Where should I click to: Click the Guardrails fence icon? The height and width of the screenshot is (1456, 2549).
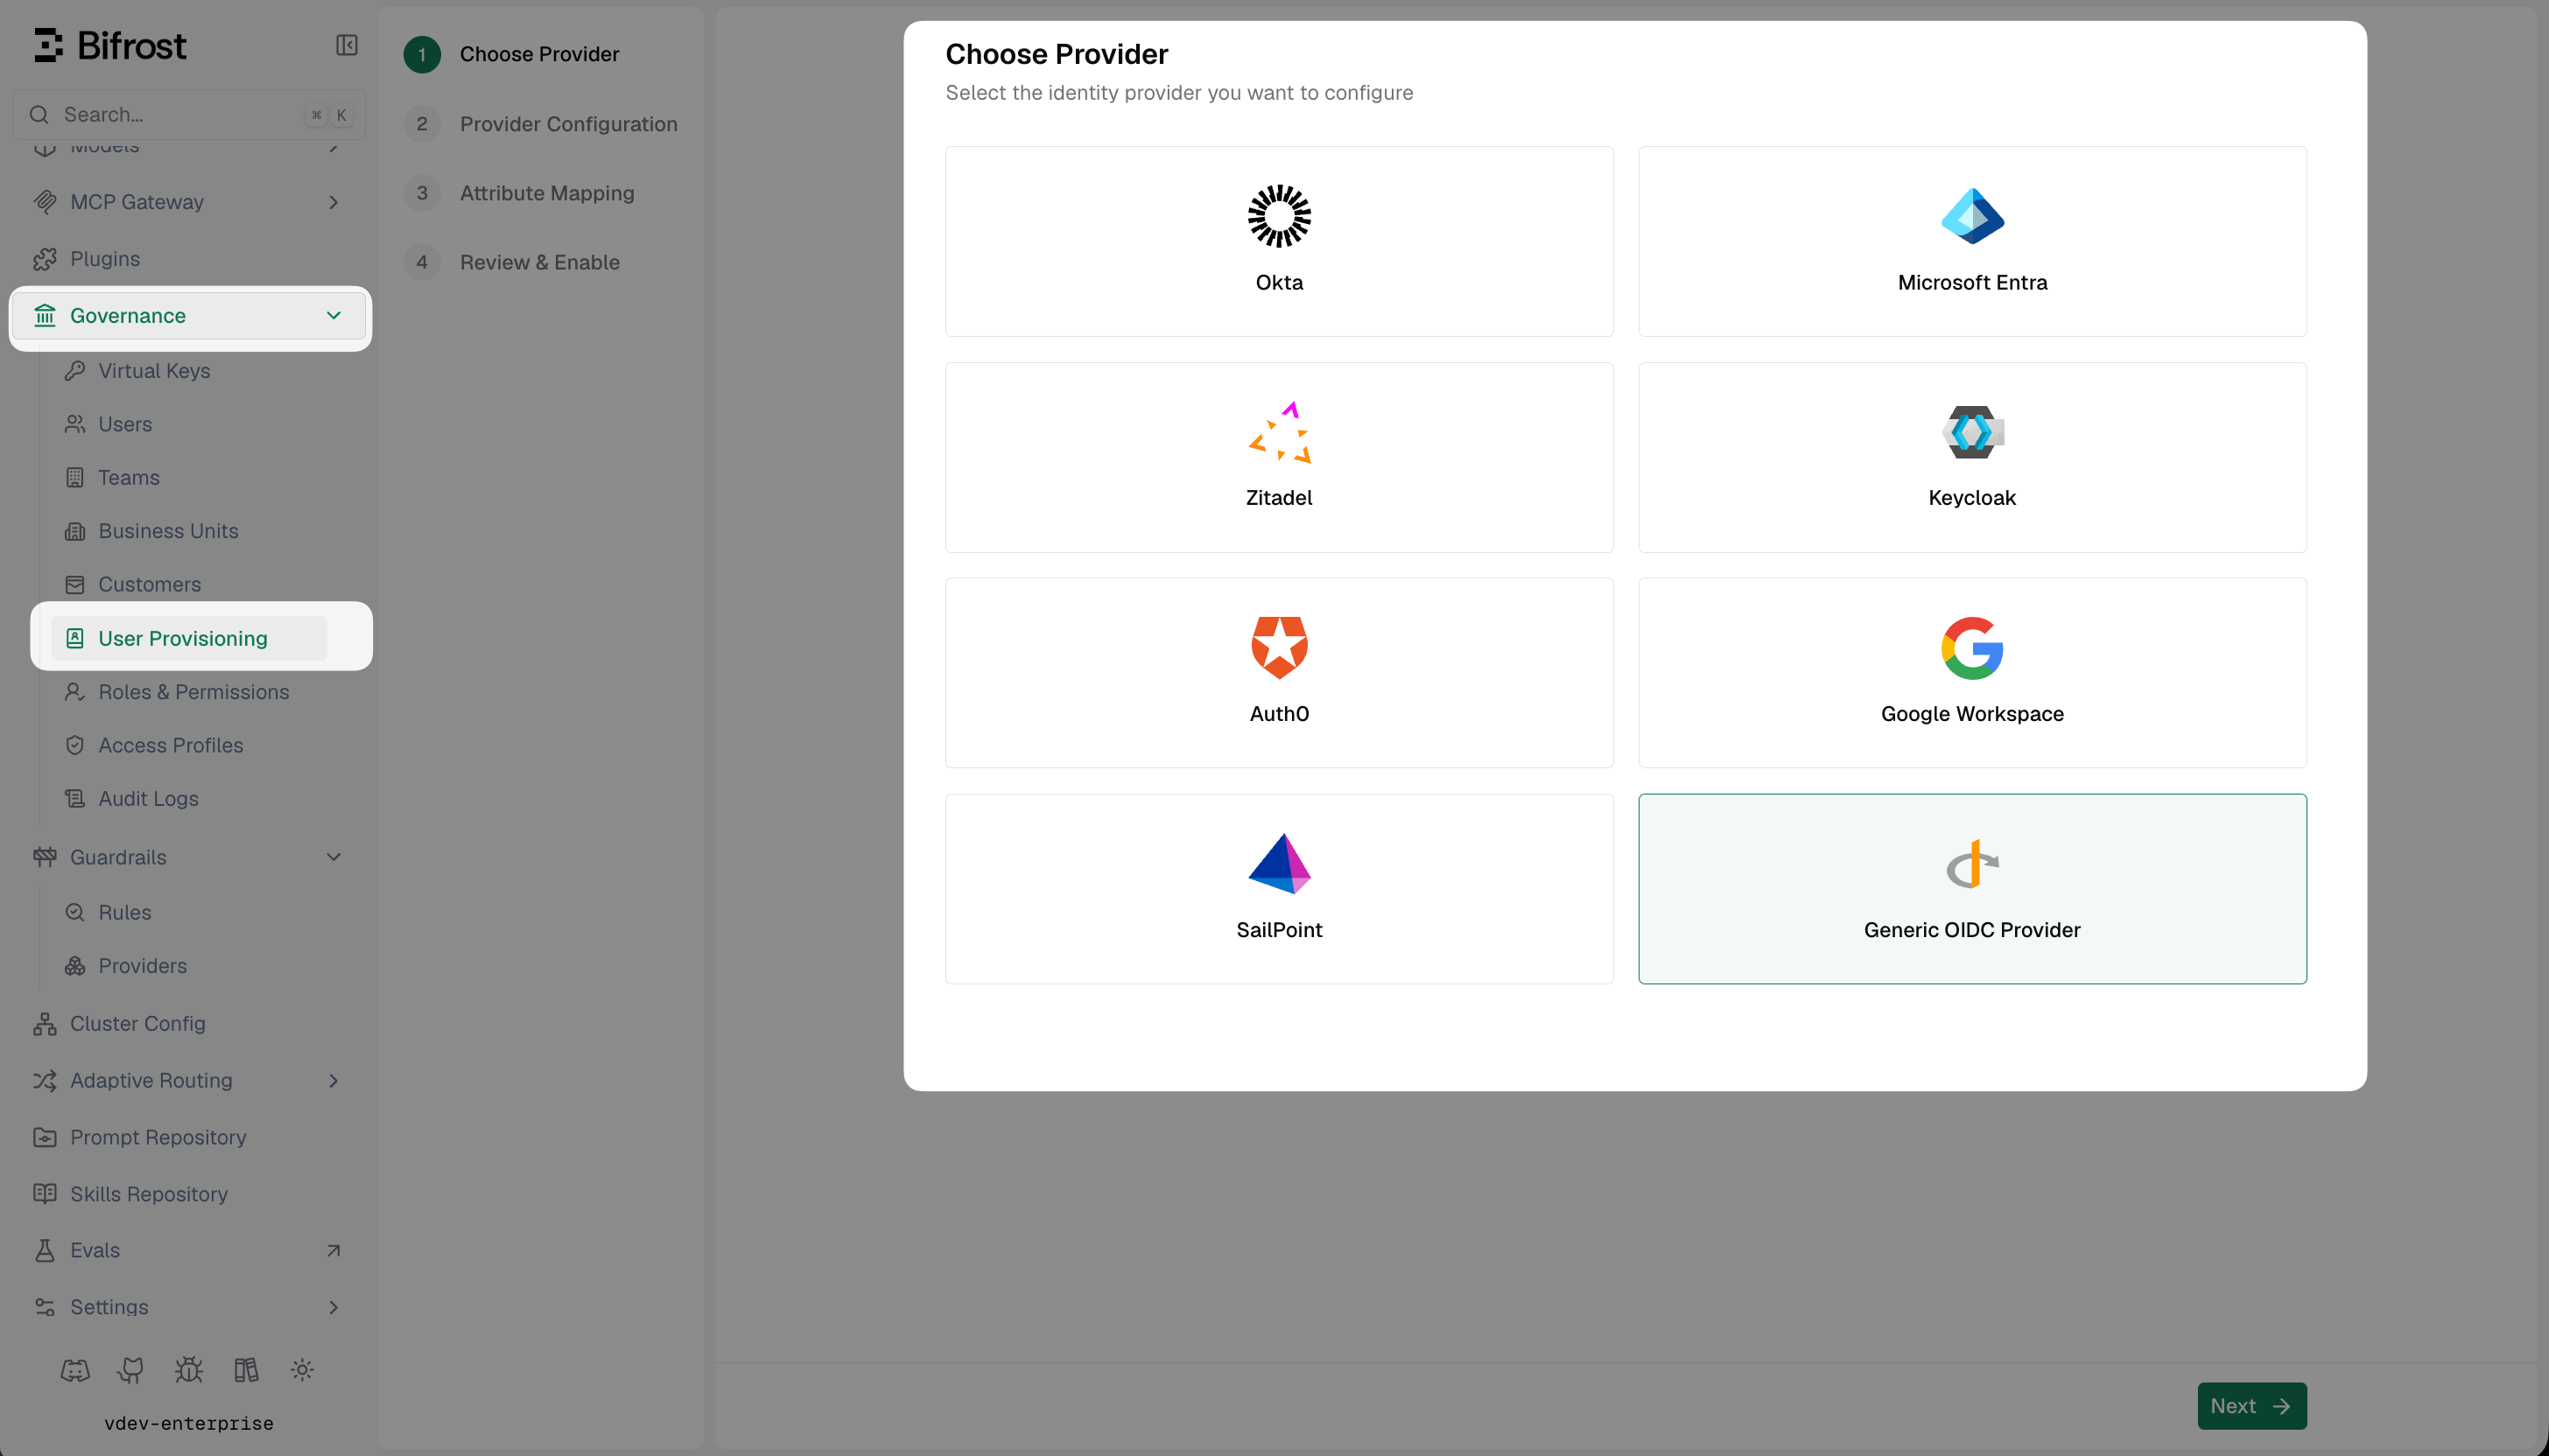(x=45, y=857)
